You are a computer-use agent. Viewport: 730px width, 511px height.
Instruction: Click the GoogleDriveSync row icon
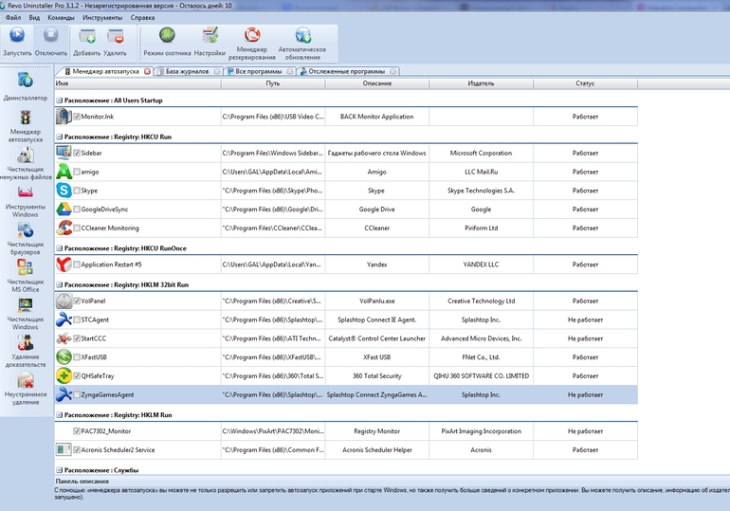click(x=64, y=209)
